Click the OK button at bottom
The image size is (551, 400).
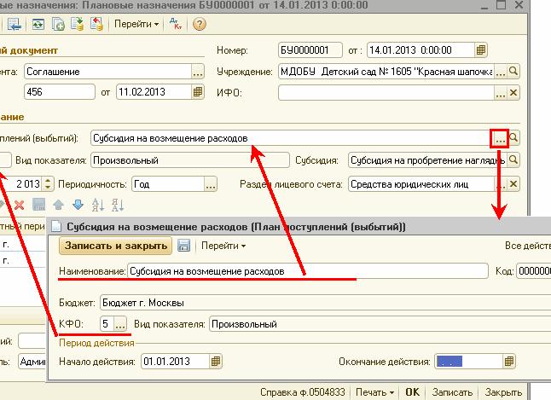tap(413, 392)
